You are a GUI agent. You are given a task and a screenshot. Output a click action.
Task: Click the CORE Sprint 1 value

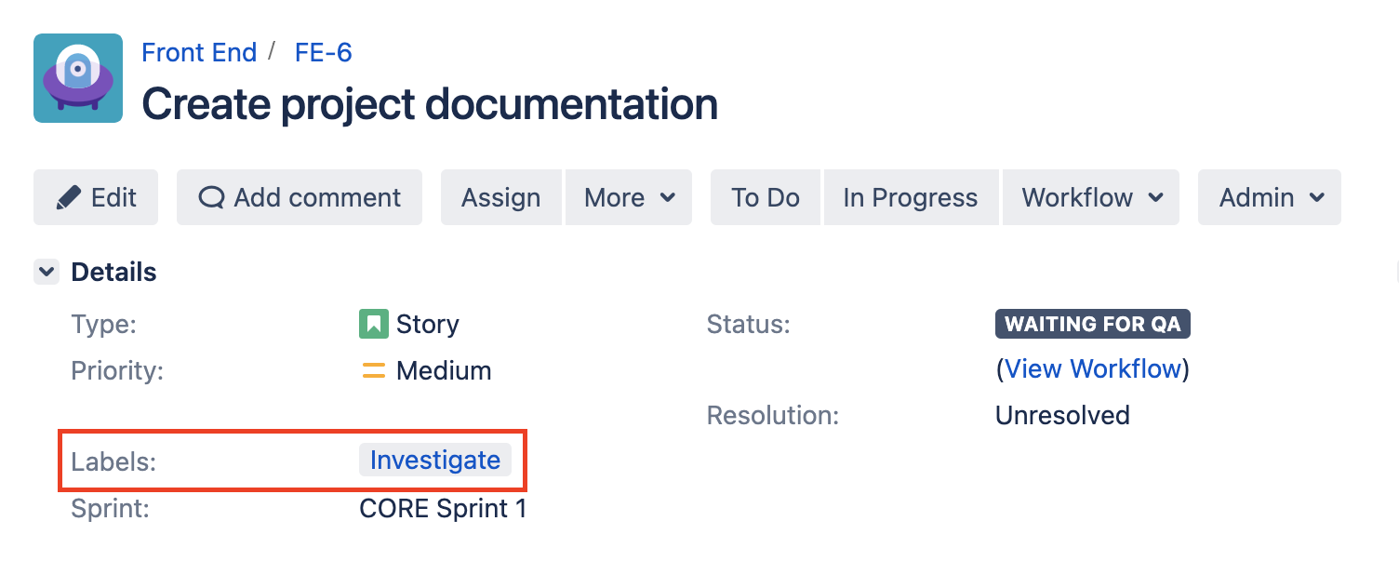tap(443, 509)
